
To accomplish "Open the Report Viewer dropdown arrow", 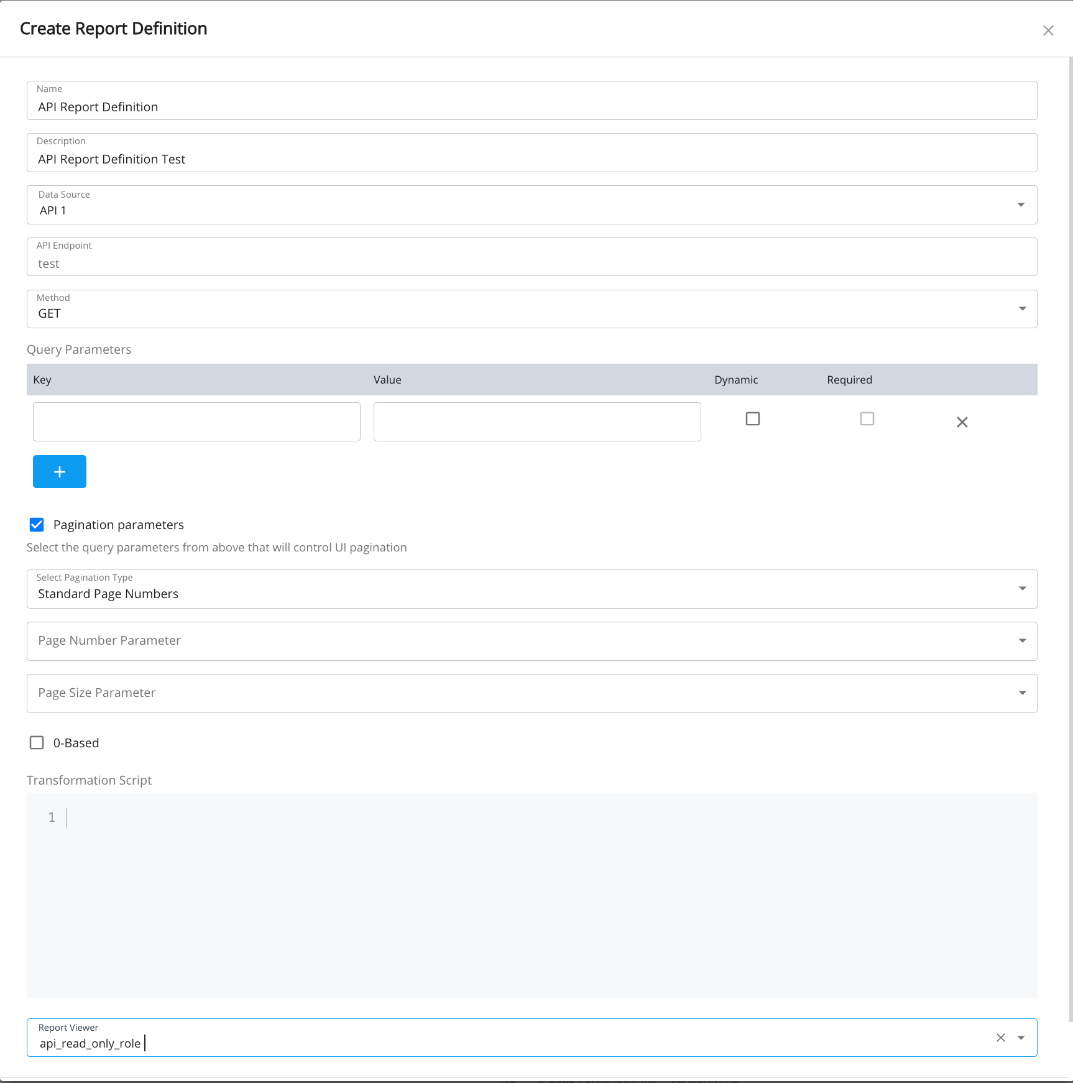I will click(1021, 1037).
